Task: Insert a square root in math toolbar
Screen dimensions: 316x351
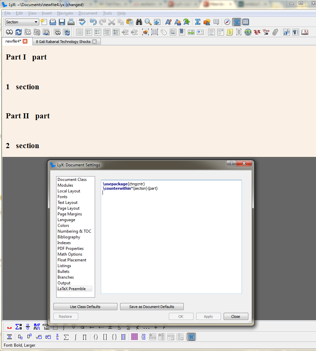Action: coord(39,337)
